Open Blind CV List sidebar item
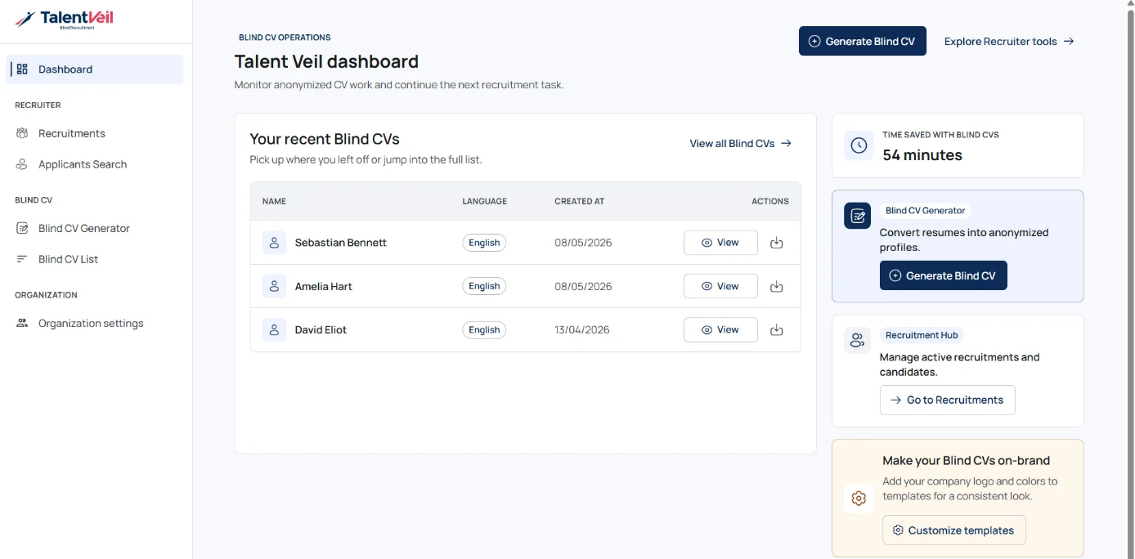Viewport: 1135px width, 559px height. (96, 259)
